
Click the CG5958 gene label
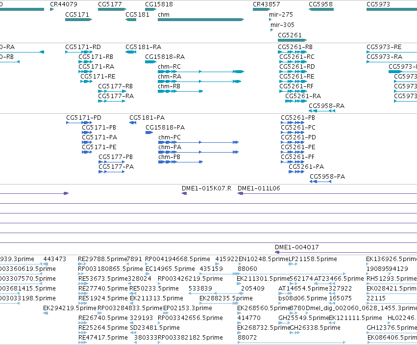[320, 4]
